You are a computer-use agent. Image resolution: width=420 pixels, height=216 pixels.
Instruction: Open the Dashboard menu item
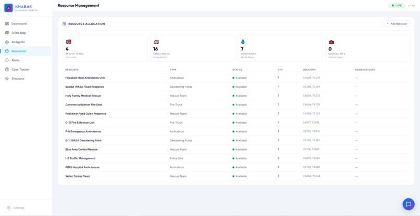pos(26,23)
